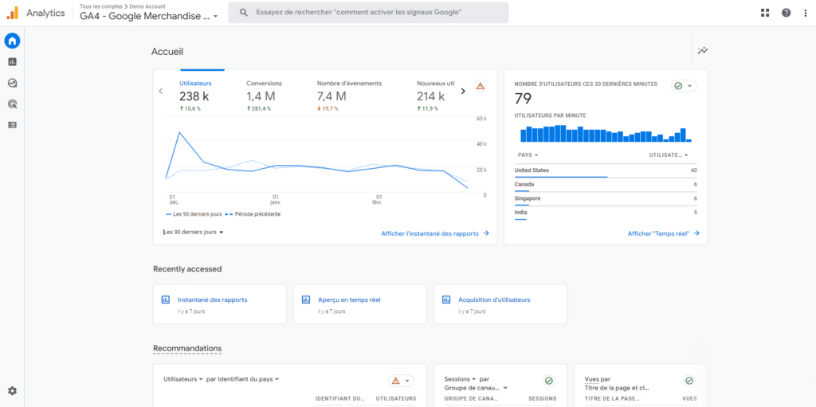Select the Conversions metric tab
The height and width of the screenshot is (407, 816).
pos(264,96)
